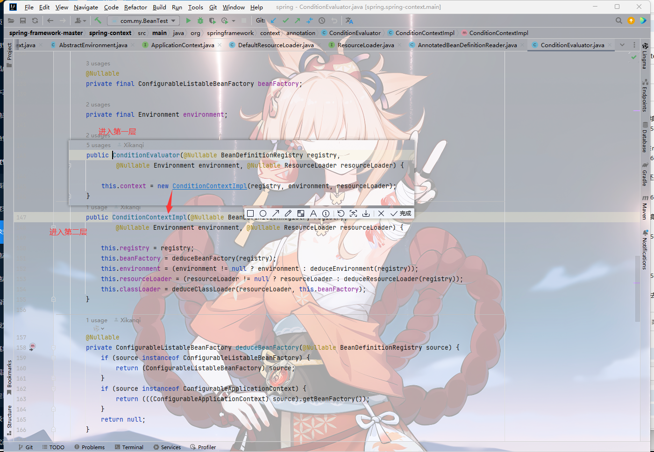Run com.my.BeanTest with green play icon
Screen dimensions: 654x452
(188, 21)
